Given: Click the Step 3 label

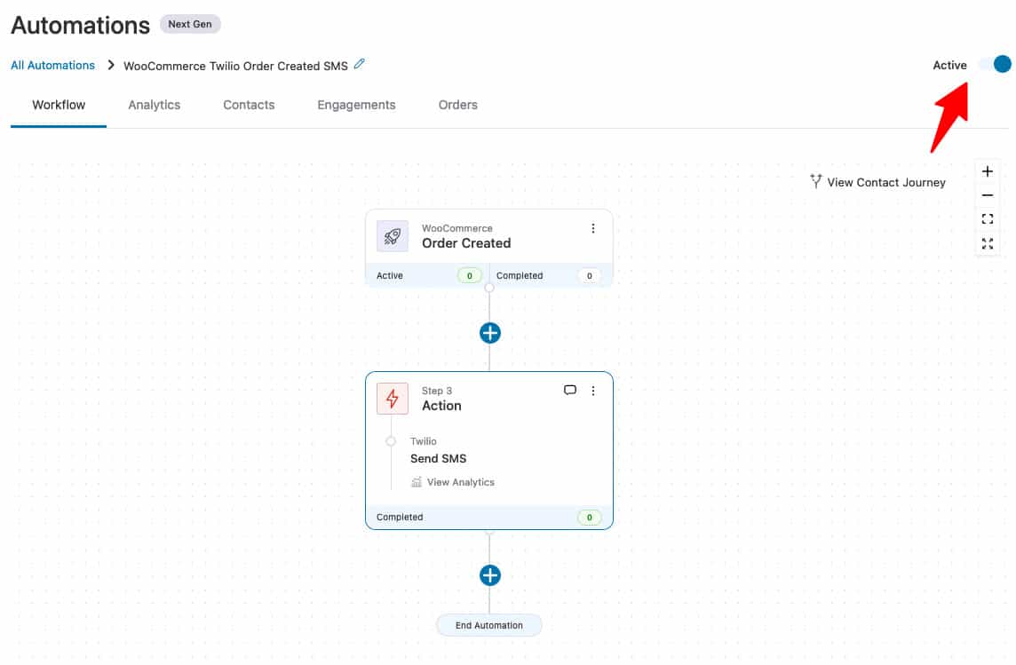Looking at the screenshot, I should coord(437,392).
